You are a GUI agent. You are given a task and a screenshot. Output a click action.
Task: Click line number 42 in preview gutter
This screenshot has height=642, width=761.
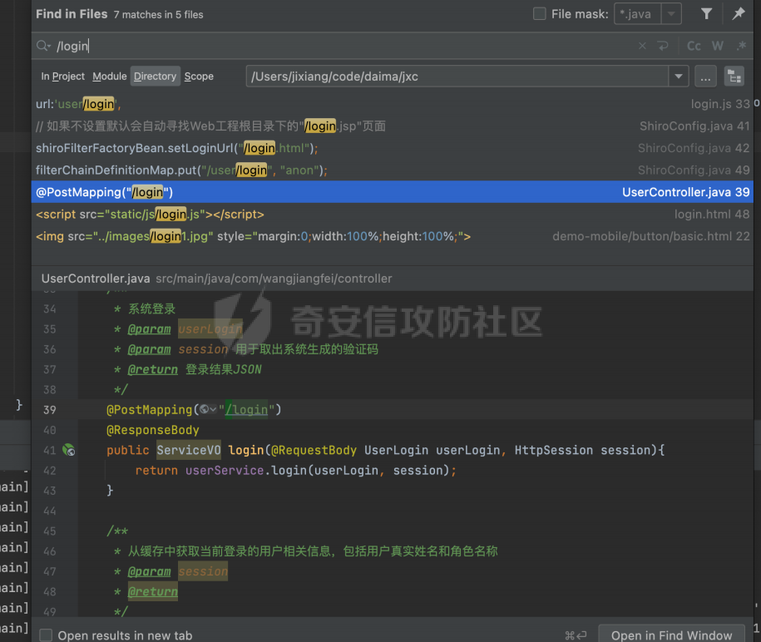click(x=50, y=470)
